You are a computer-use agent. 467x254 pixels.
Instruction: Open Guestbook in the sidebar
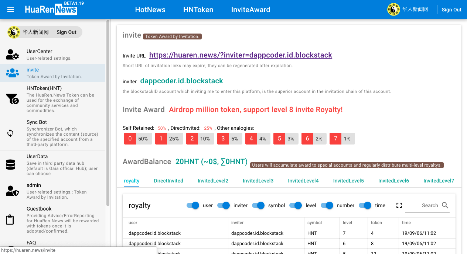point(52,220)
